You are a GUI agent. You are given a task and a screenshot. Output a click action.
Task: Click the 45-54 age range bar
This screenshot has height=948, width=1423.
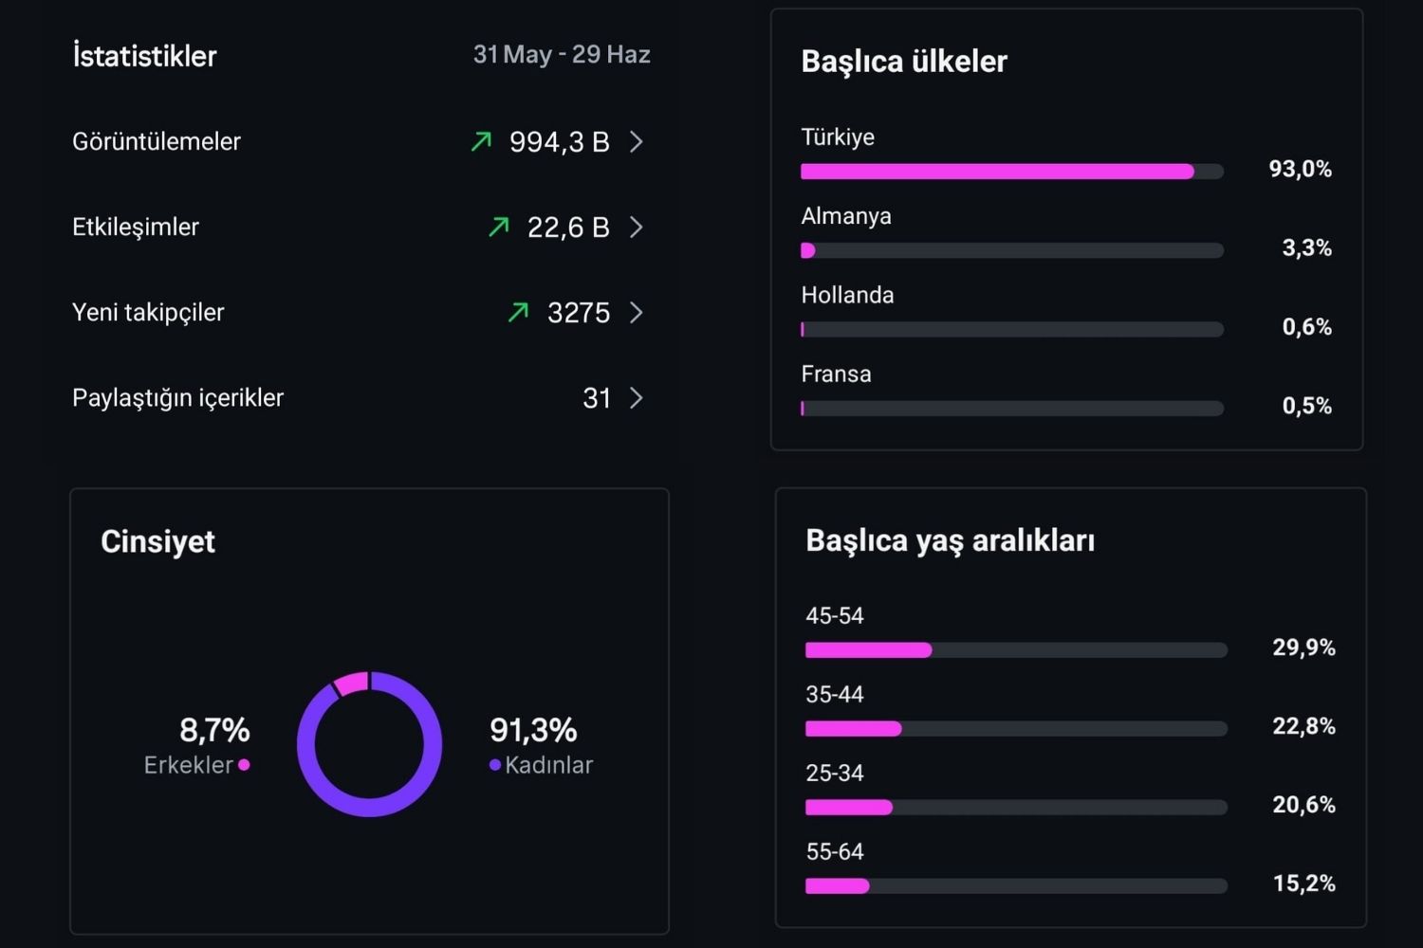point(1016,650)
